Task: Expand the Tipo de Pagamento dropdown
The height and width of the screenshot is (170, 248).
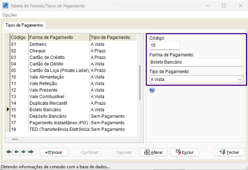Action: point(240,79)
